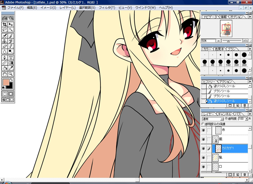This screenshot has width=253, height=184.
Task: Add layer mask from Layers panel bottom
Action: click(x=230, y=175)
